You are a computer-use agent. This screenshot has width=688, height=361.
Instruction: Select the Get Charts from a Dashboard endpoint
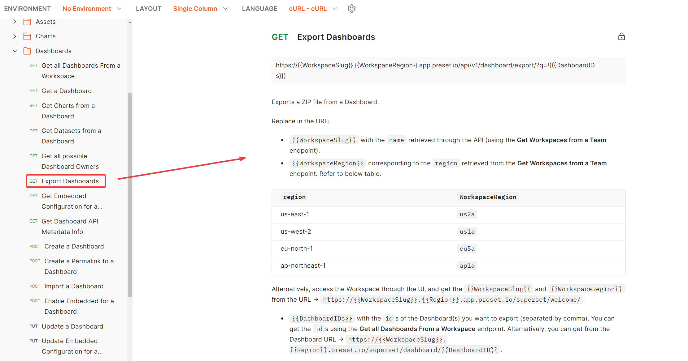[x=68, y=111]
